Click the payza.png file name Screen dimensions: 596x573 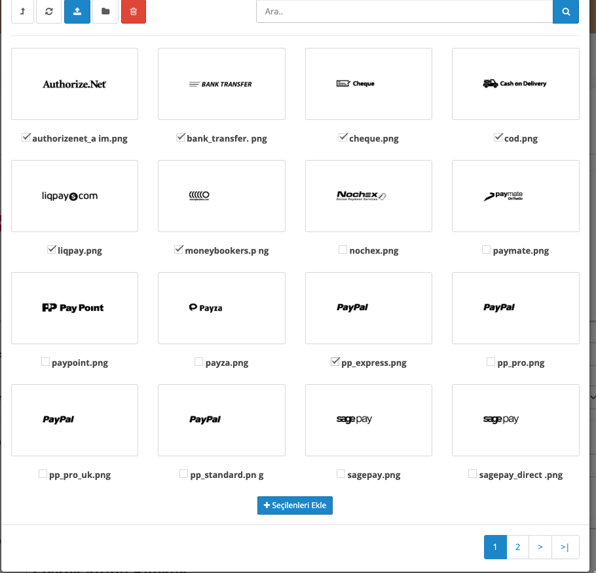pyautogui.click(x=227, y=363)
